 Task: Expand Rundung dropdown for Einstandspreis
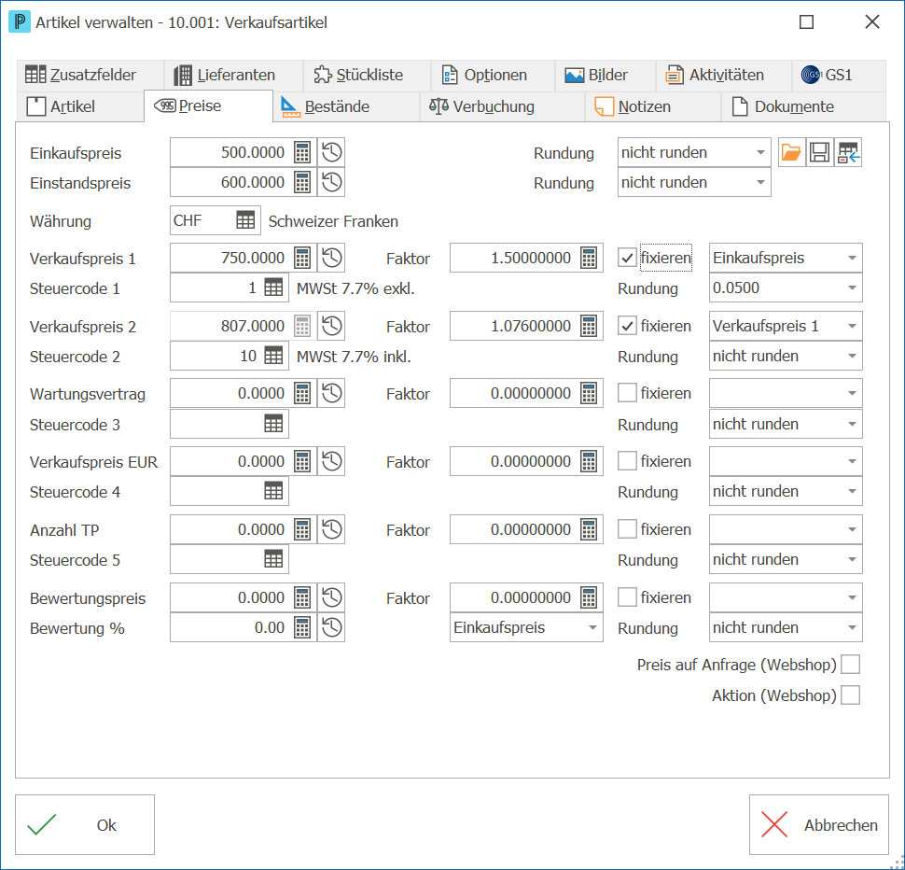[x=760, y=182]
